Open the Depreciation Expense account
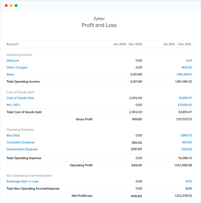The height and width of the screenshot is (203, 201). point(22,149)
